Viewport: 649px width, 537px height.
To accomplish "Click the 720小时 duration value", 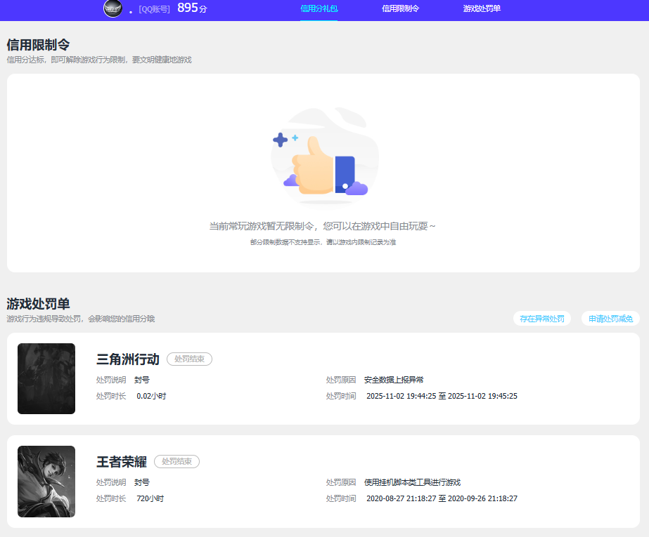I will point(150,498).
